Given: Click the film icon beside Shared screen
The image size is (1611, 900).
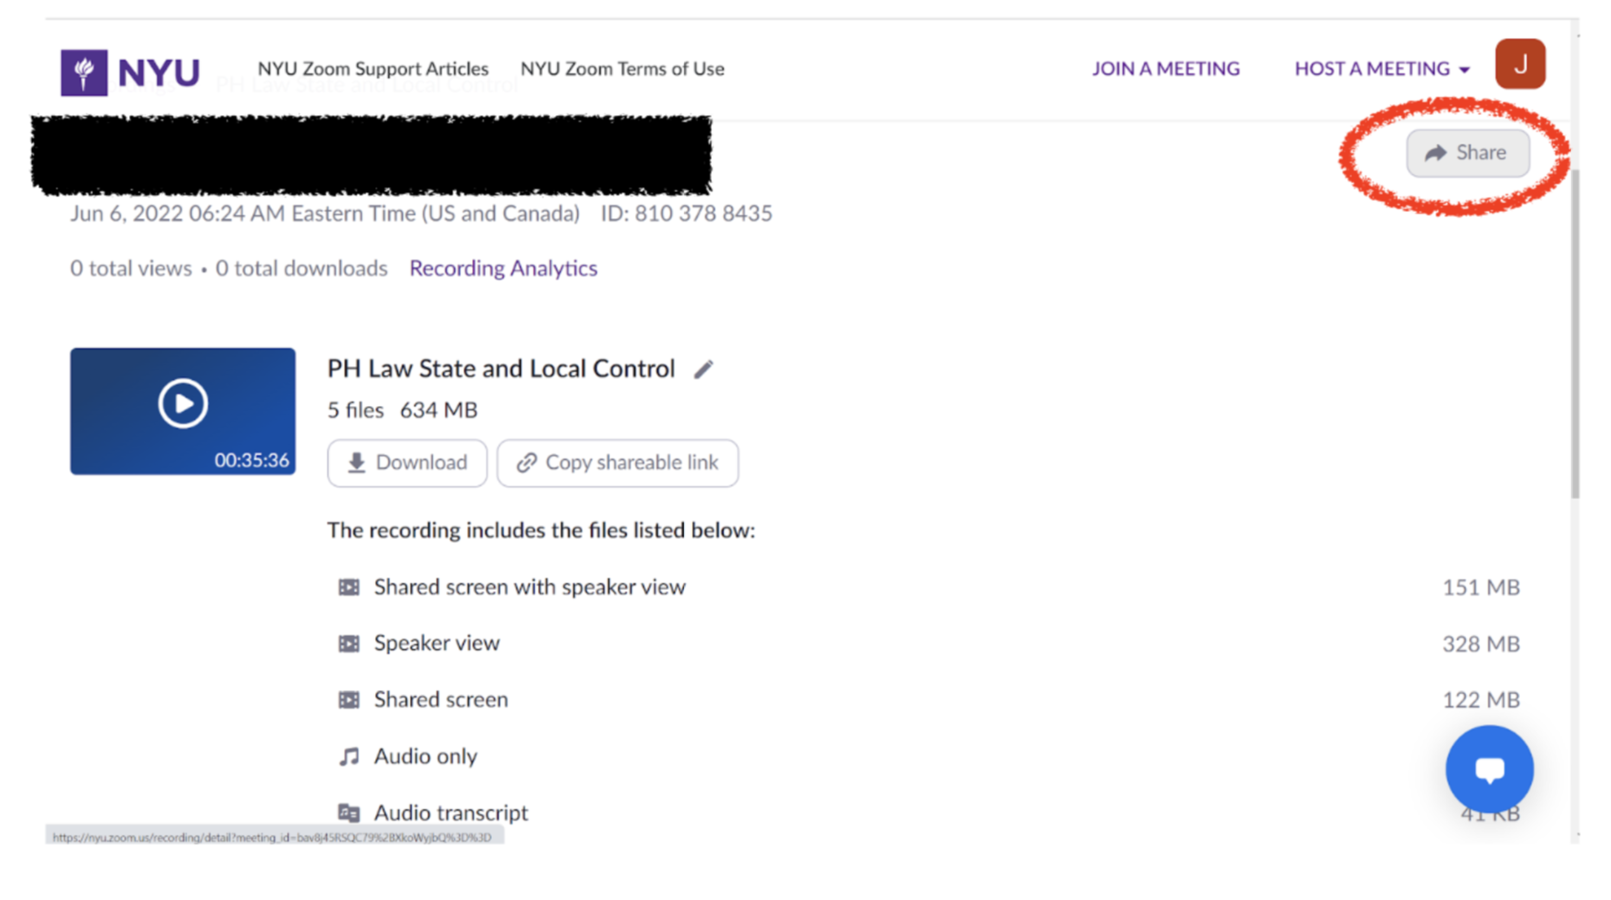Looking at the screenshot, I should [x=348, y=700].
